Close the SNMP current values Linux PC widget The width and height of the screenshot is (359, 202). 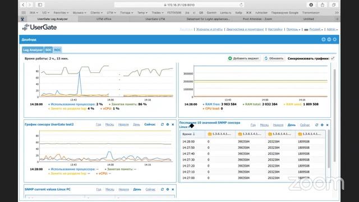click(x=173, y=190)
